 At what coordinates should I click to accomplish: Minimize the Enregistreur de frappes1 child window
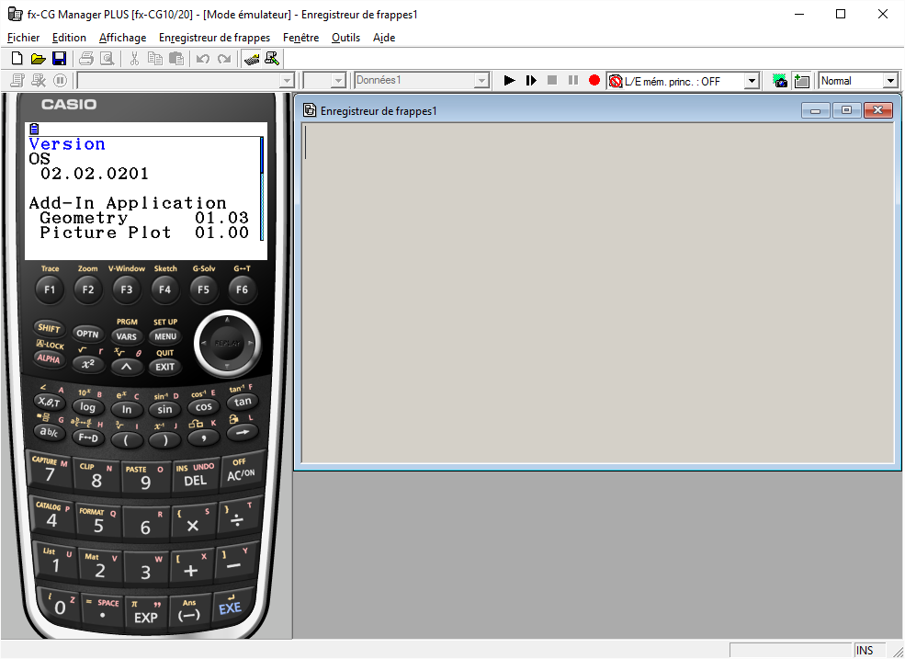tap(816, 110)
